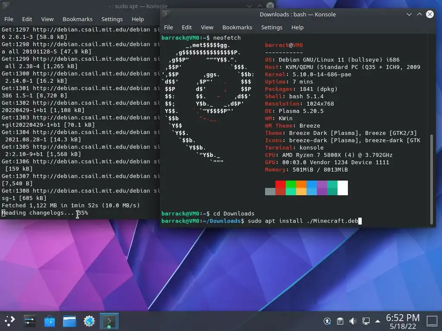
Task: Close the Downloads Konsole window
Action: [x=430, y=14]
